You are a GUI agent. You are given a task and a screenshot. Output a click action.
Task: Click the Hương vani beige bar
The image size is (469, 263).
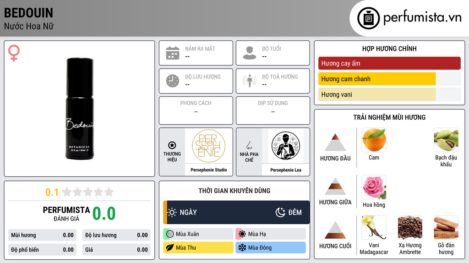pyautogui.click(x=377, y=95)
